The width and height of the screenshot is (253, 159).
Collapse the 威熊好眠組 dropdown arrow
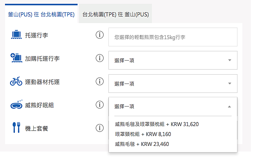[229, 107]
